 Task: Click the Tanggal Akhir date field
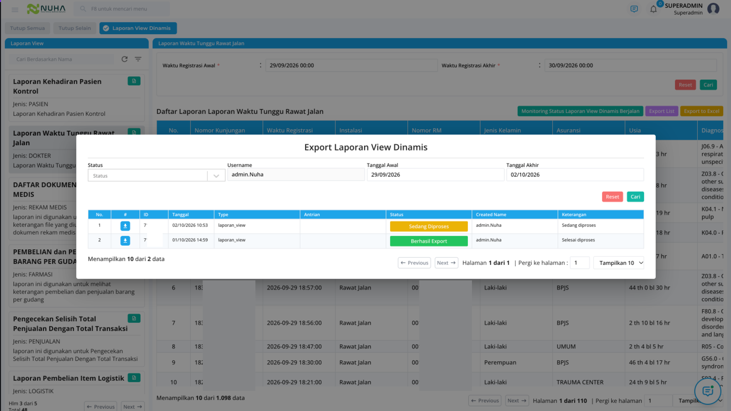(575, 174)
